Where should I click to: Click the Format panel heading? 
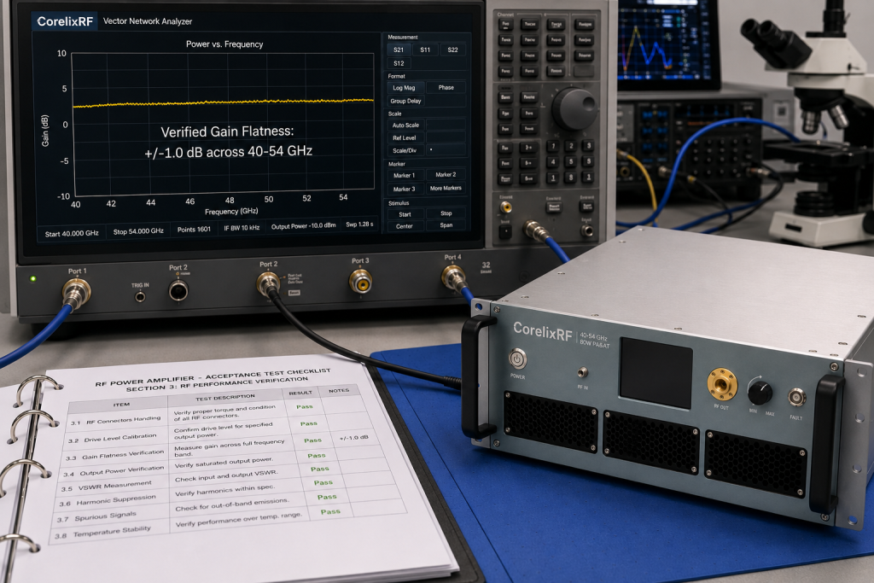(396, 76)
